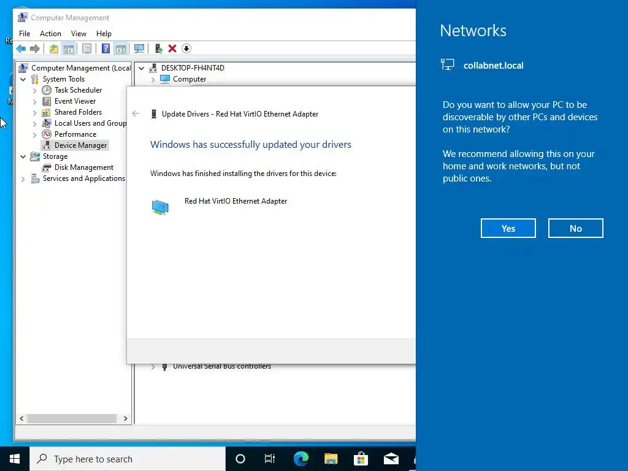
Task: Click the network icon beside collabnet.local
Action: [447, 64]
